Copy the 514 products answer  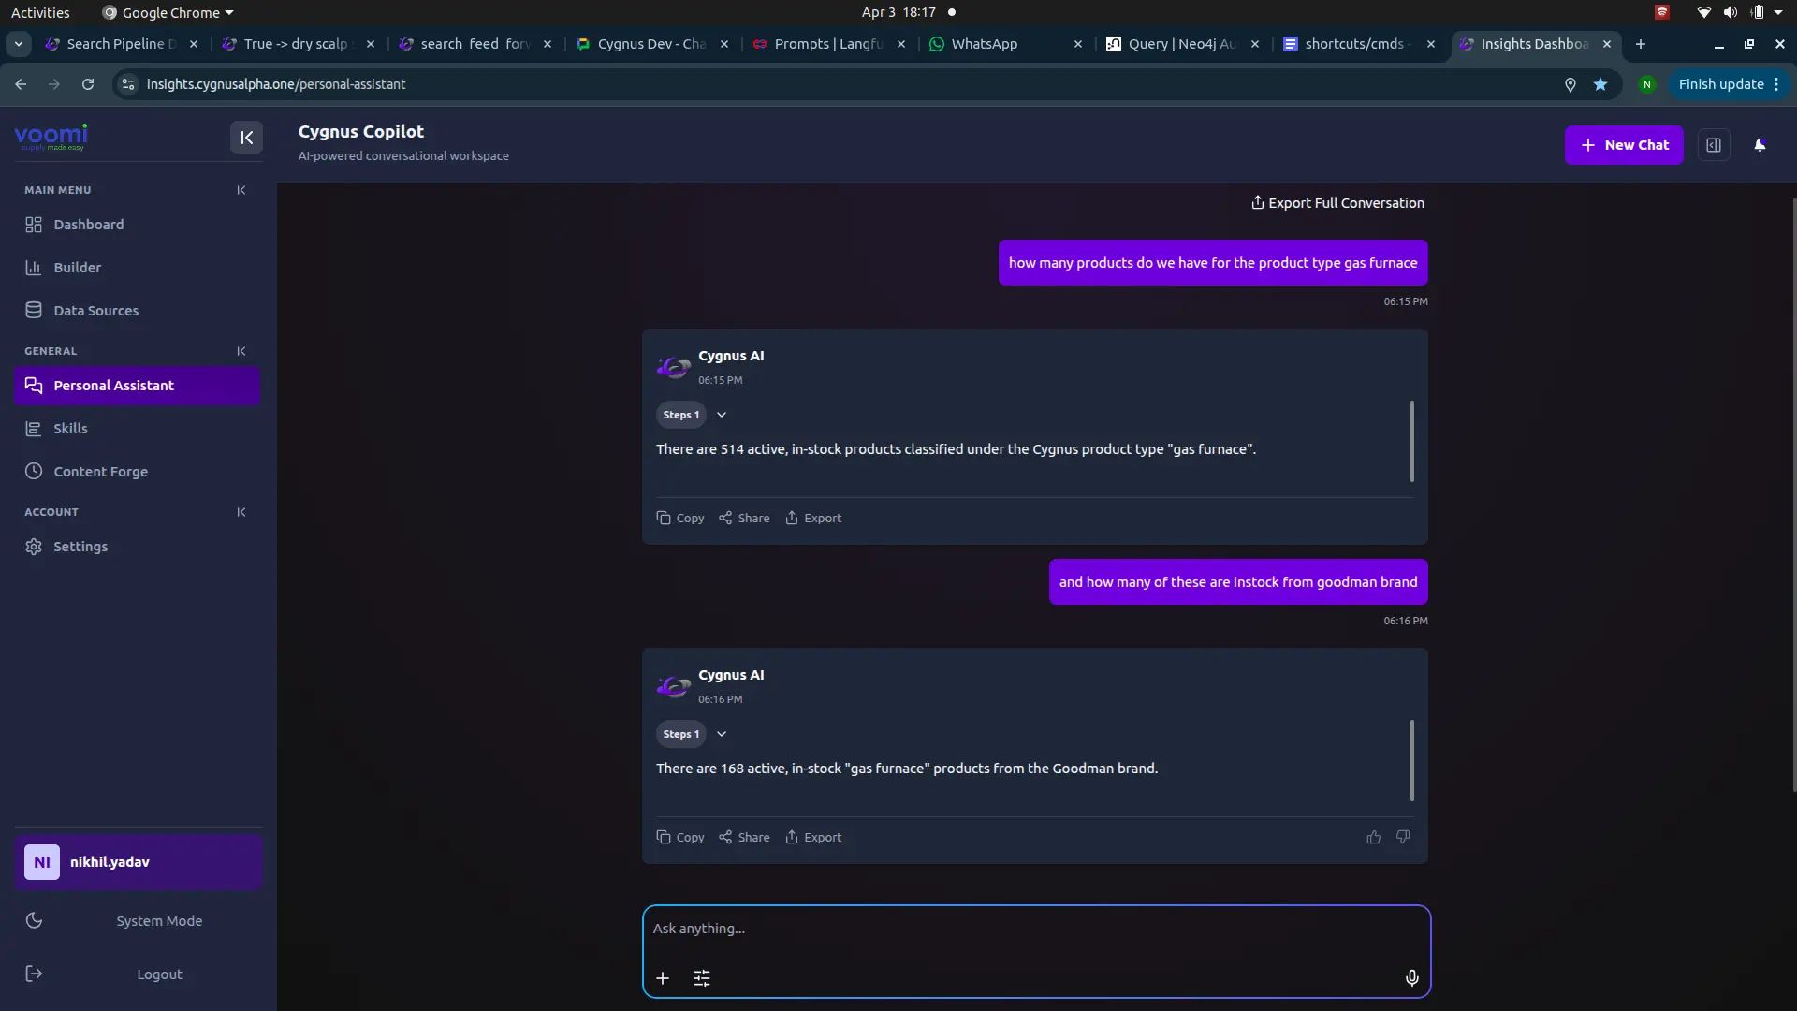[x=680, y=519]
